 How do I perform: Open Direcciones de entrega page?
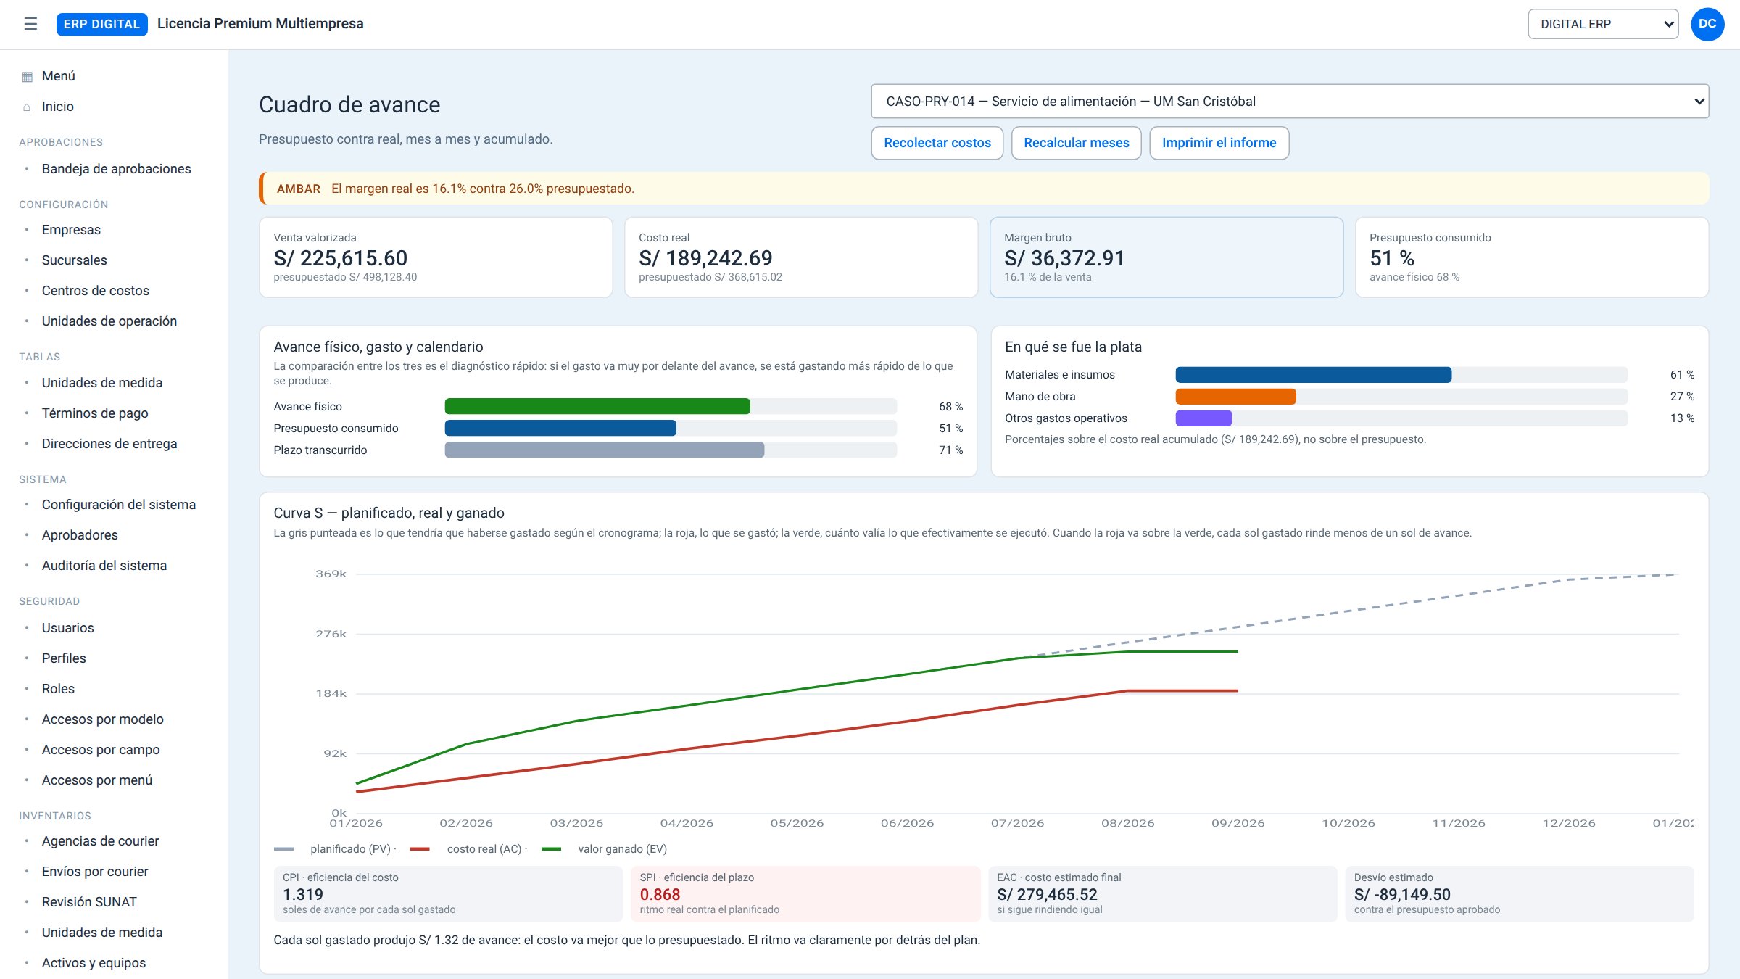(x=109, y=444)
